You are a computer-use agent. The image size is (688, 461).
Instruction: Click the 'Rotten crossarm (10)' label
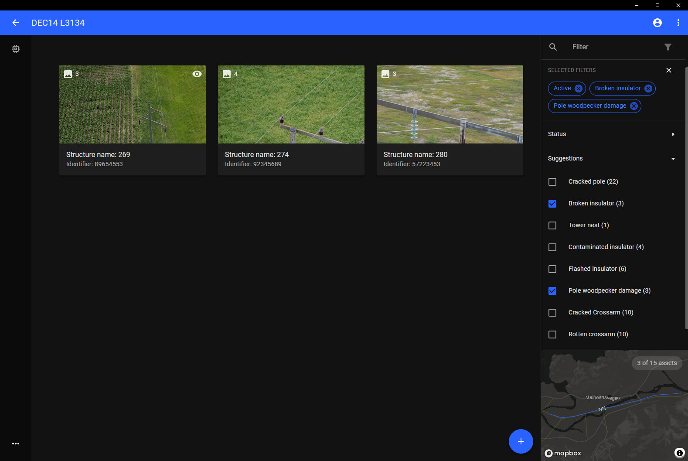[598, 334]
